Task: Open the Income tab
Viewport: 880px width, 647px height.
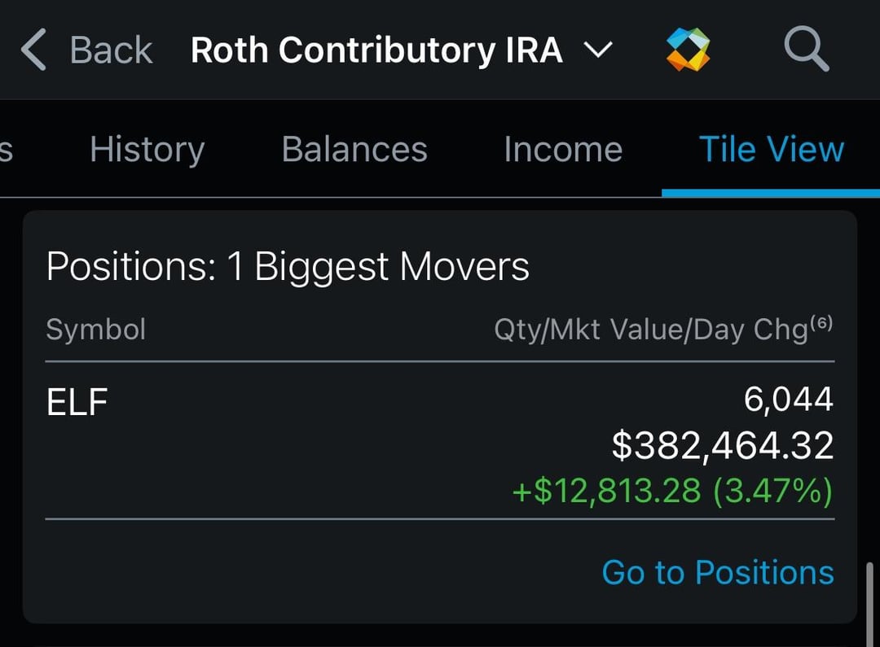Action: (x=563, y=150)
